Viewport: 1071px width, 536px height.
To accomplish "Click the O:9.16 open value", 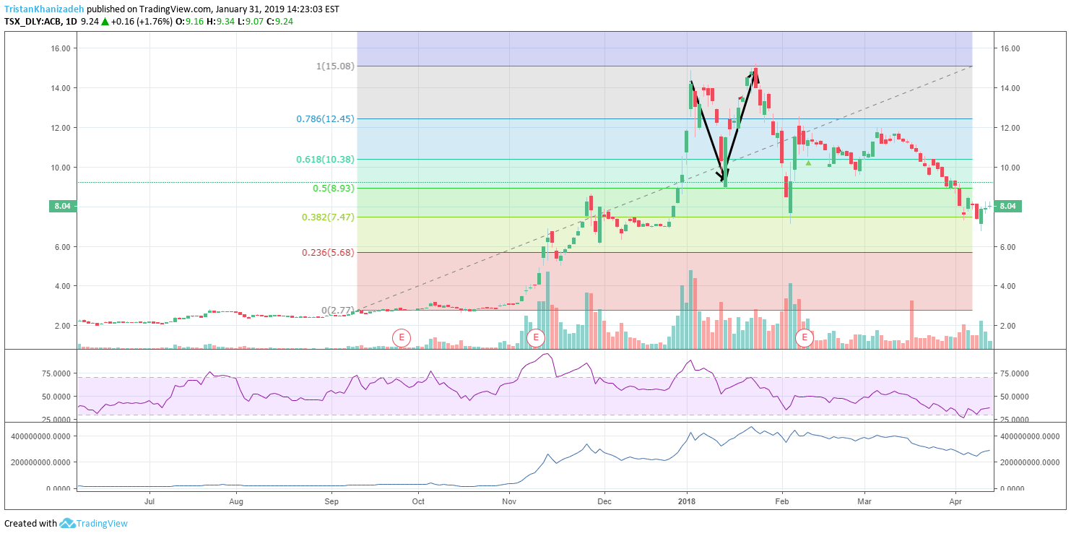I will pyautogui.click(x=191, y=22).
